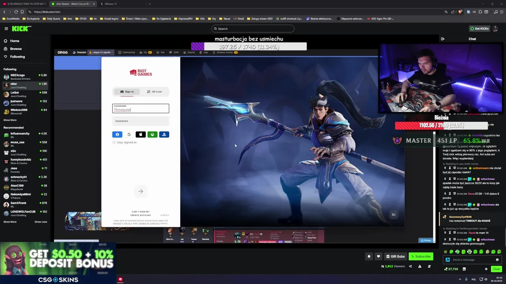Open the Daily Quests bookmarks folder
Viewport: 506px width, 284px height.
click(51, 19)
